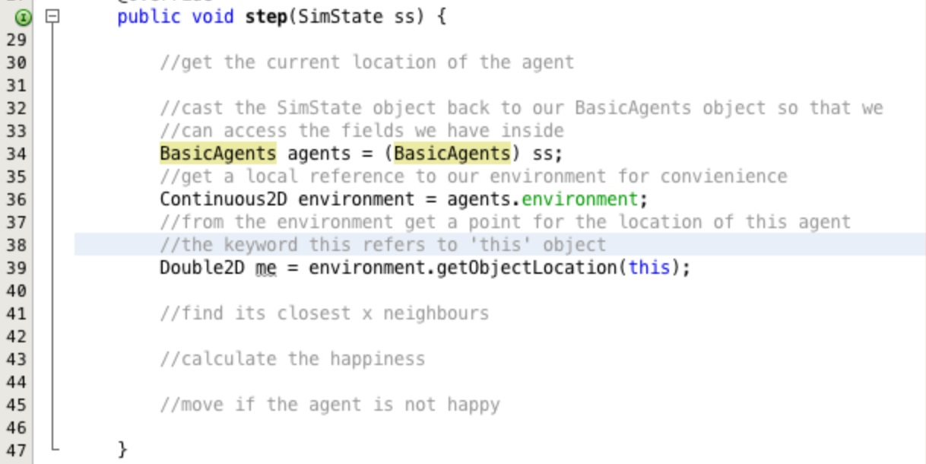Click line number 39 in the gutter
Viewport: 926px width, 464px height.
pyautogui.click(x=16, y=268)
